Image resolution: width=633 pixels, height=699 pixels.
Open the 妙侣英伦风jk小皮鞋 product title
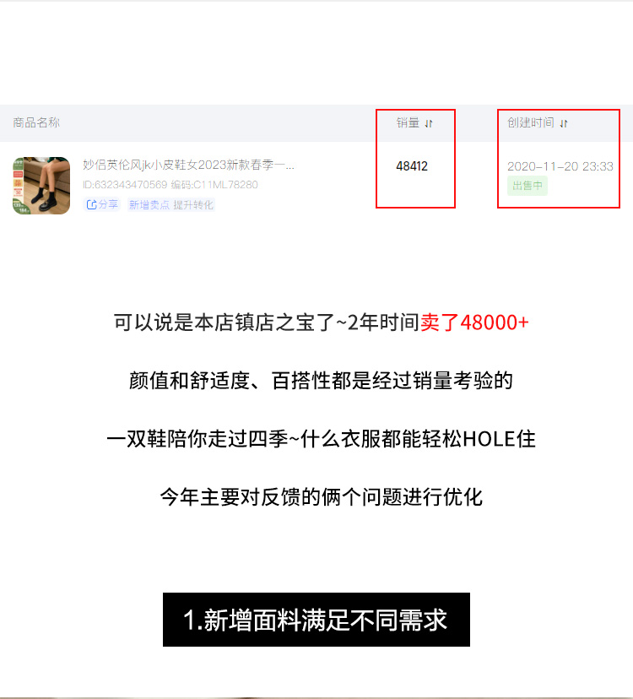[188, 165]
